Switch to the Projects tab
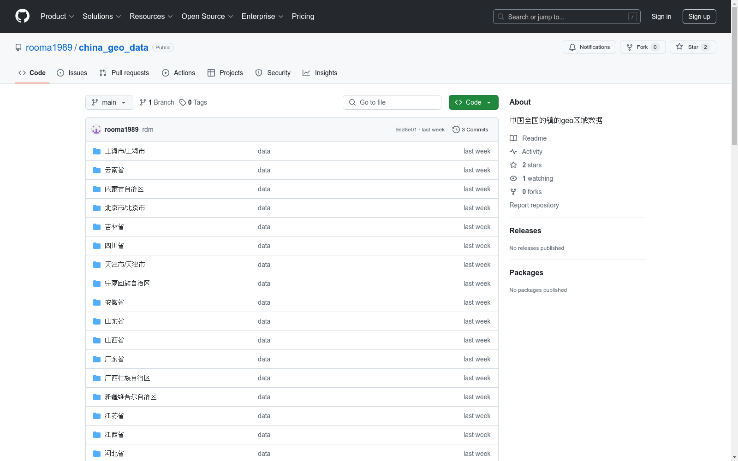 click(225, 73)
